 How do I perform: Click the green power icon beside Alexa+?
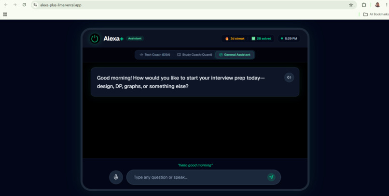point(95,39)
